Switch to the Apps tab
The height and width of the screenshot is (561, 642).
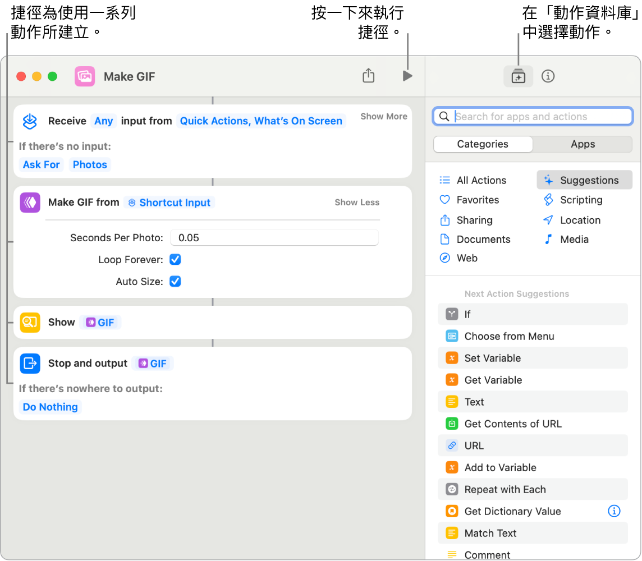(583, 144)
